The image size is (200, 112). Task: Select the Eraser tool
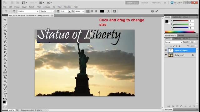point(5,56)
